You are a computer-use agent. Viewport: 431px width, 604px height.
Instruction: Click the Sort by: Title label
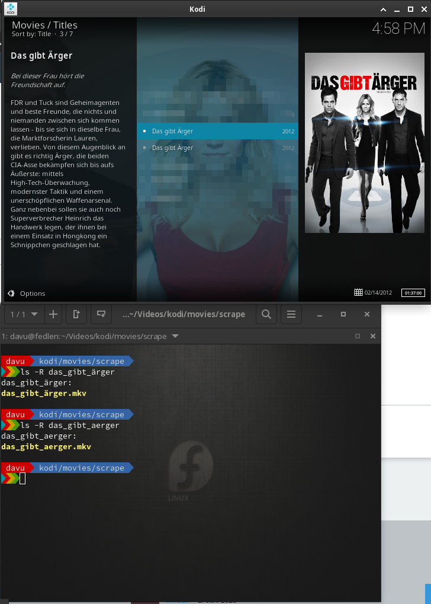pos(31,34)
